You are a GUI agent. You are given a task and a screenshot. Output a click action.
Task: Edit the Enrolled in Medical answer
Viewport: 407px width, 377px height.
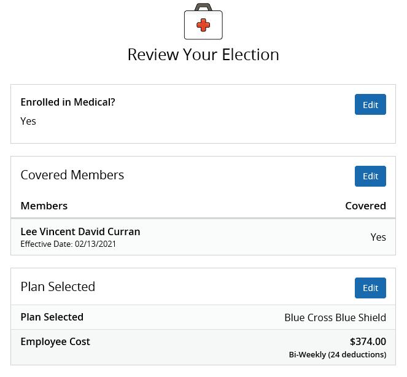click(x=370, y=104)
